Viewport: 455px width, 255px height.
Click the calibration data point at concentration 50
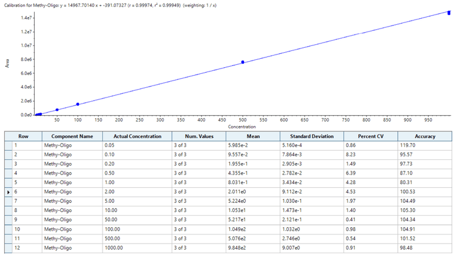coord(57,110)
